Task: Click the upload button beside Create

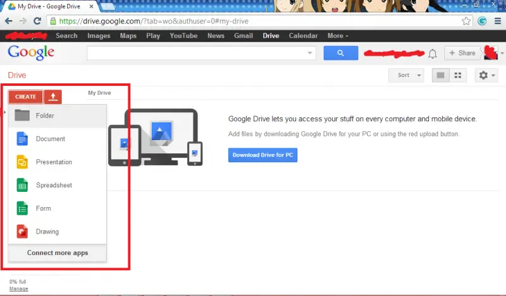Action: 53,97
